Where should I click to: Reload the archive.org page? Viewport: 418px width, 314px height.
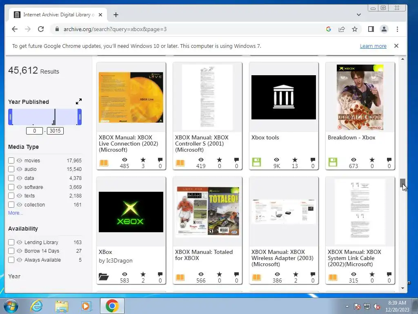(x=41, y=29)
